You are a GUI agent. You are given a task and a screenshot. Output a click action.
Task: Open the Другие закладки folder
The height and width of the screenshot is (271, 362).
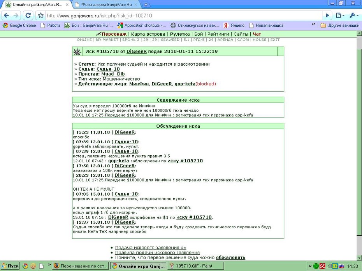click(x=340, y=25)
